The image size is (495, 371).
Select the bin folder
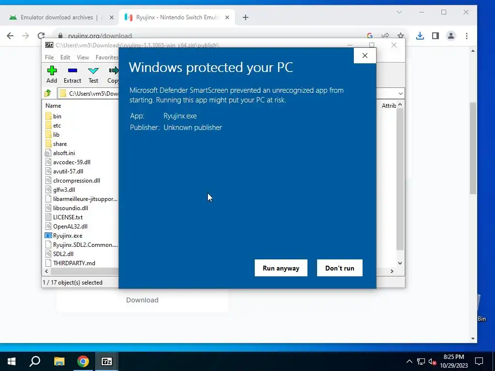pyautogui.click(x=53, y=116)
